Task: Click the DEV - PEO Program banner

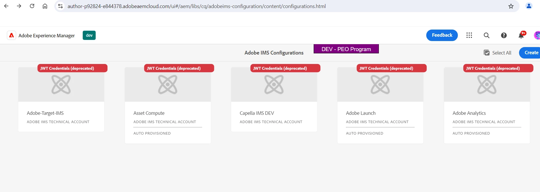Action: [x=346, y=49]
